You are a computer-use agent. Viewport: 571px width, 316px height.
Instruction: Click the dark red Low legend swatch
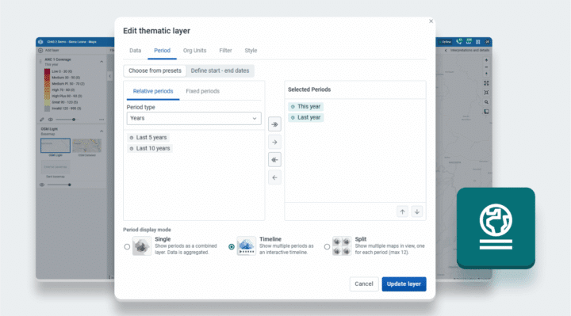coord(47,71)
